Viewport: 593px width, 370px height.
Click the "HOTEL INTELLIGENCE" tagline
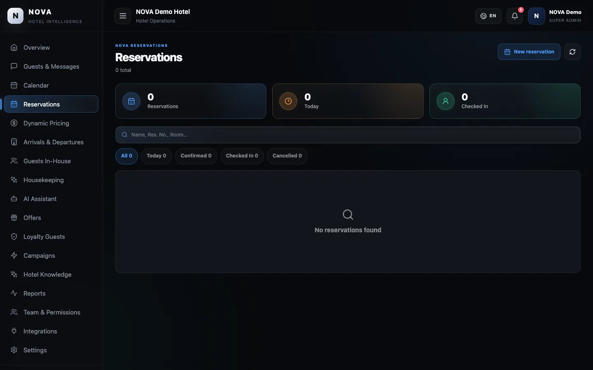[55, 21]
